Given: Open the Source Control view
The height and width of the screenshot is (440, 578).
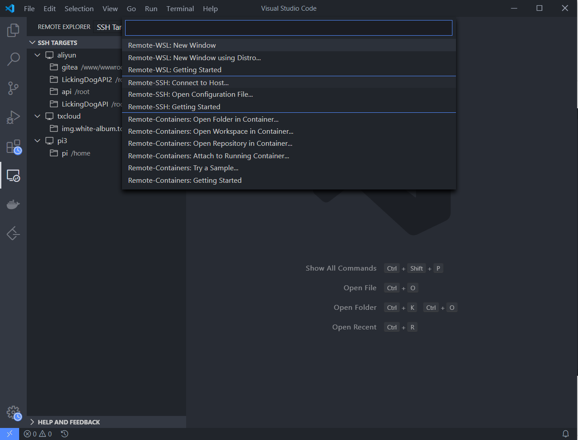Looking at the screenshot, I should 13,88.
